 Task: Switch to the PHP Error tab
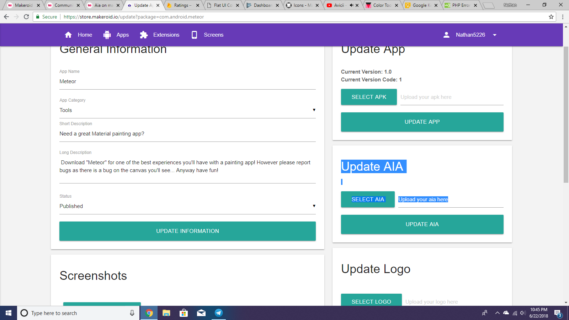[x=460, y=5]
